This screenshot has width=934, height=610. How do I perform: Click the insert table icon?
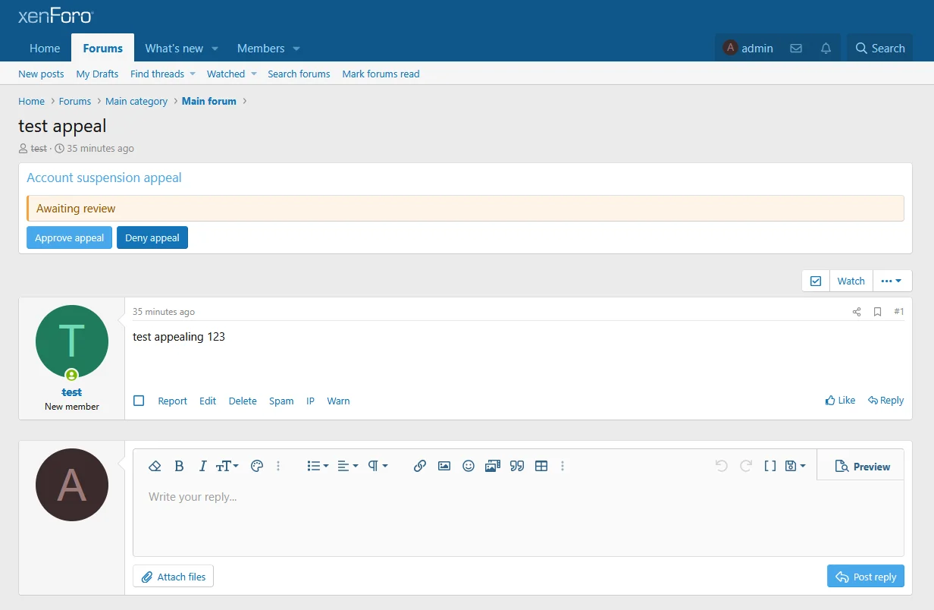point(541,466)
